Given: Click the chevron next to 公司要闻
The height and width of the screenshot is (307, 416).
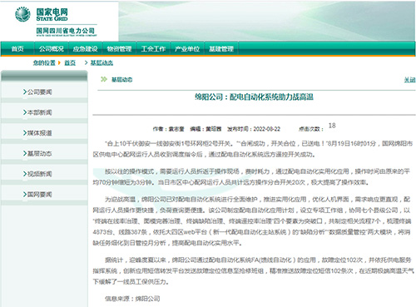Looking at the screenshot, I should tap(25, 92).
